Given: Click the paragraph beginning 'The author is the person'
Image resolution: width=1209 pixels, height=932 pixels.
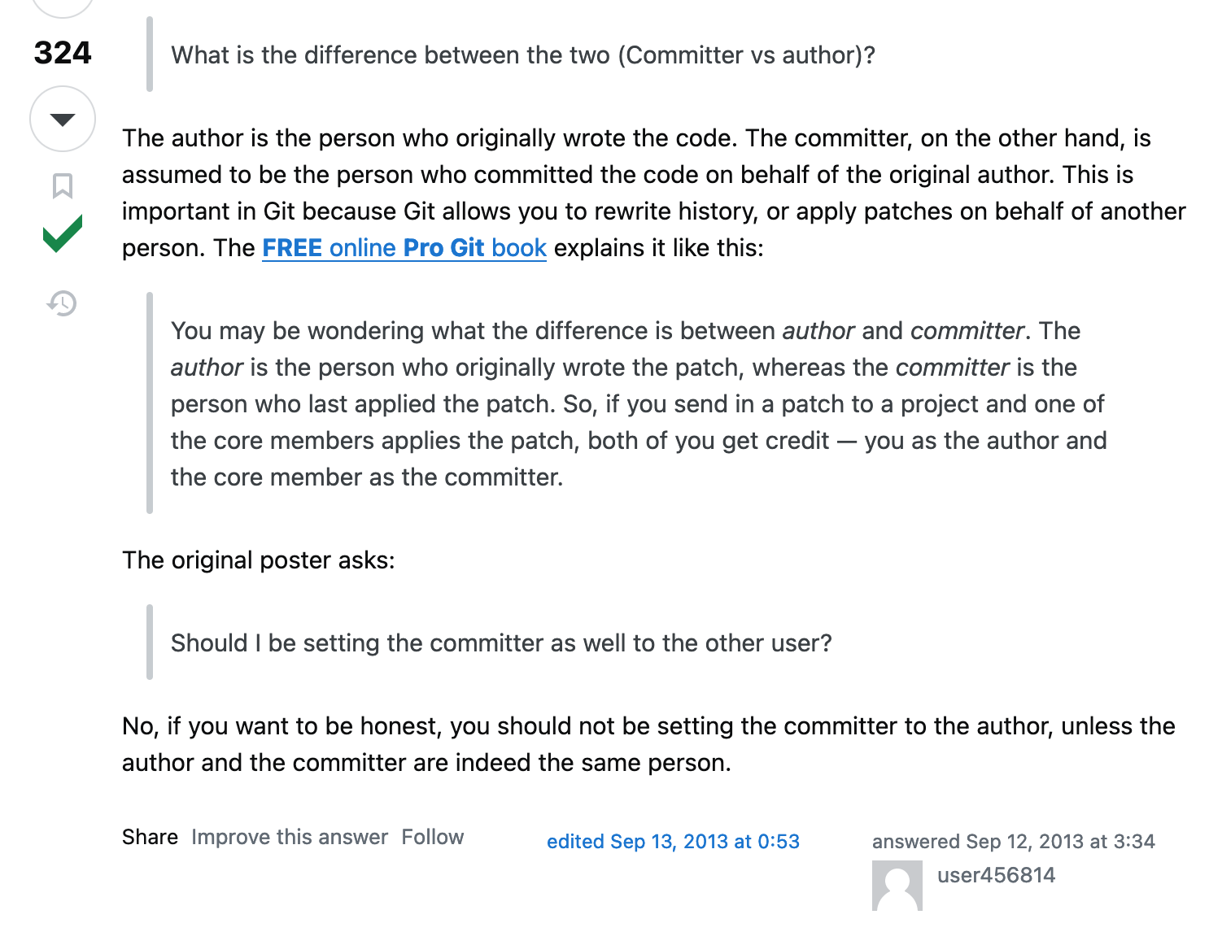Looking at the screenshot, I should coord(654,193).
